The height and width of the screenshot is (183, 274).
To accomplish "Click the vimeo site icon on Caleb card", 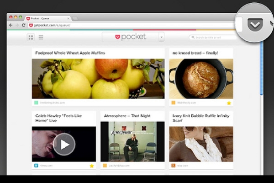I will pos(36,166).
